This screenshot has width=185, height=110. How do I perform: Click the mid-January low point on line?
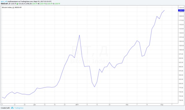tap(95, 87)
